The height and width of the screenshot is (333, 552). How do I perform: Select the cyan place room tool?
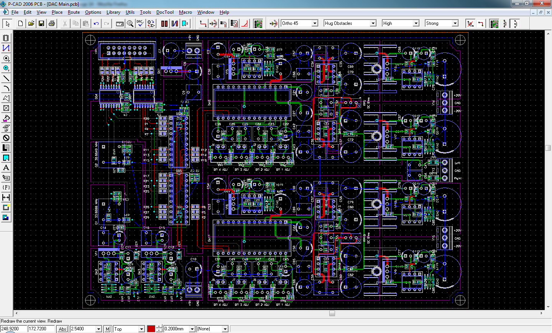6,158
